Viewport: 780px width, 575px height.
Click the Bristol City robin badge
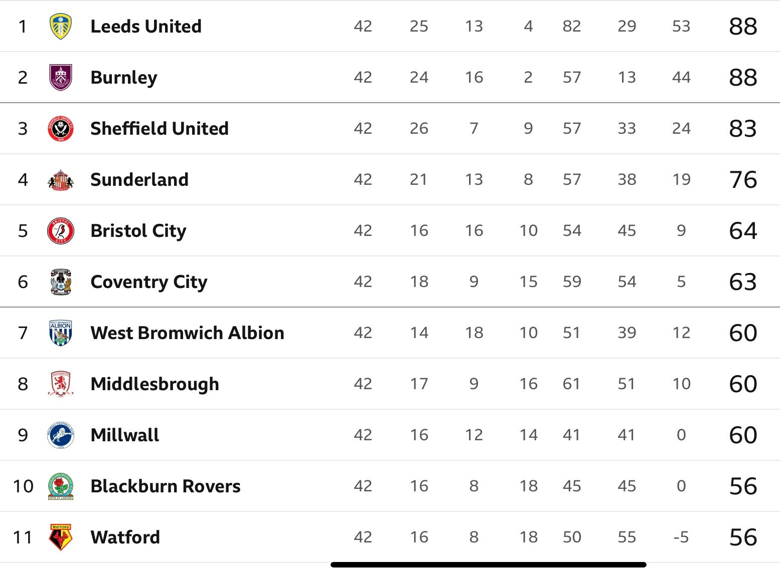tap(61, 231)
